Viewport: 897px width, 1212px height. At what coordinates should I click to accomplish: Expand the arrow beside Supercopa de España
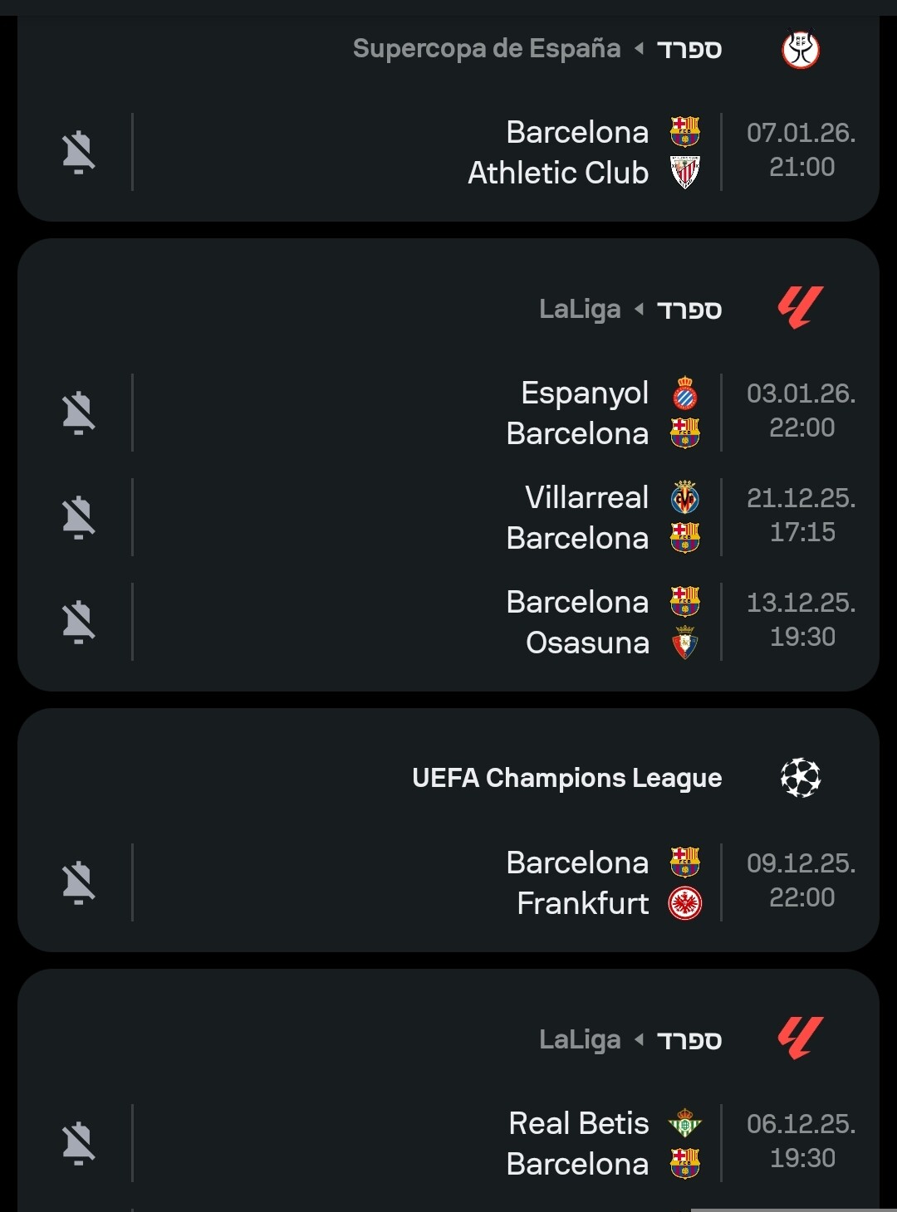[x=640, y=49]
